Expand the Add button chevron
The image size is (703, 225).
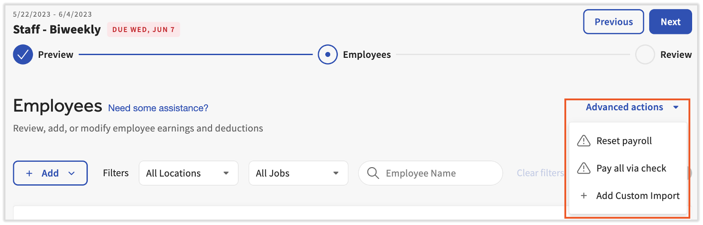click(72, 173)
